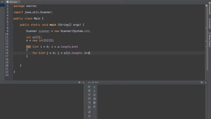Screen dimensions: 211x119
Task: Click first yellow warning stripe marker
Action: coord(206,28)
